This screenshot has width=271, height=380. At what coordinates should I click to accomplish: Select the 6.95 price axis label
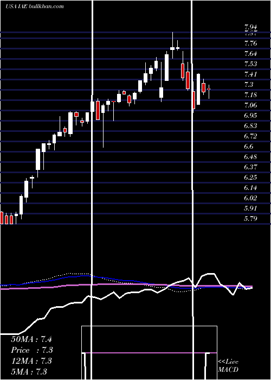tap(250, 116)
